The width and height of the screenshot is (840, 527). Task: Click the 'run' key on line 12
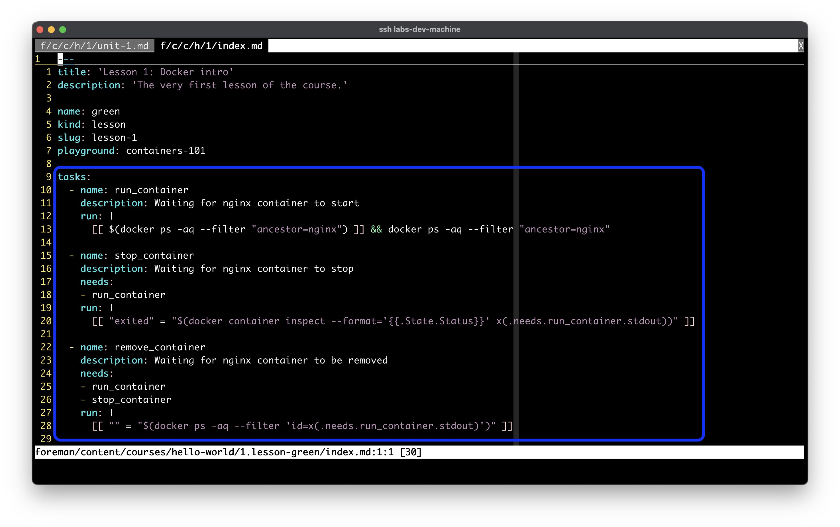[89, 216]
